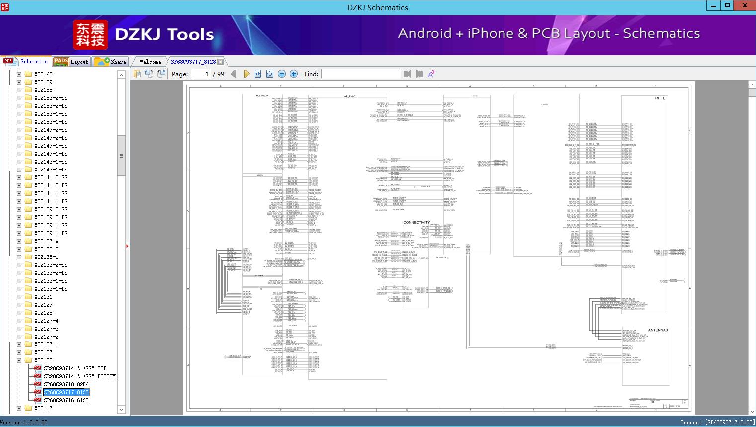The height and width of the screenshot is (427, 756).
Task: Click the previous page arrow icon
Action: click(234, 74)
